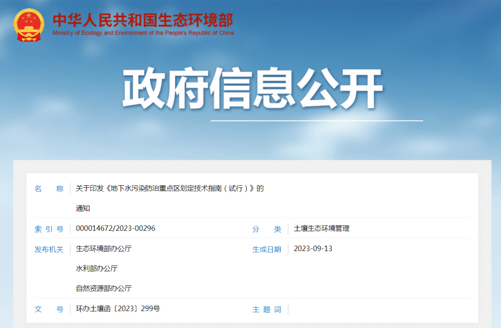Click the category value 土壤生态环境管理
This screenshot has width=501, height=328.
pos(321,228)
